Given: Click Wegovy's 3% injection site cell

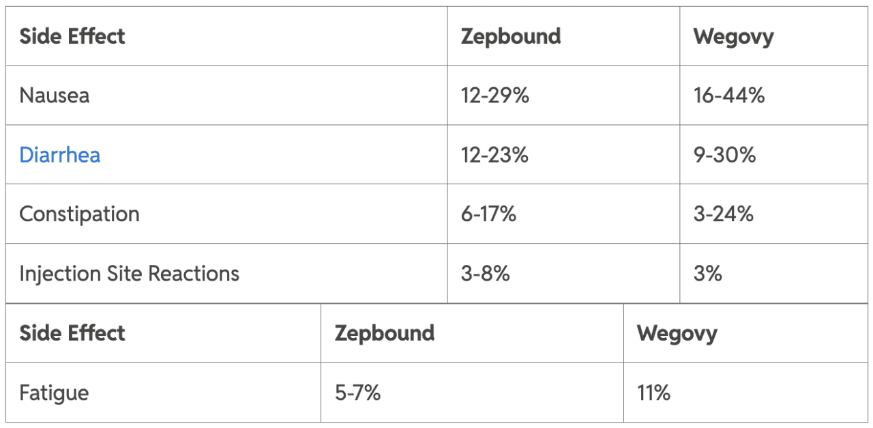Looking at the screenshot, I should click(708, 274).
